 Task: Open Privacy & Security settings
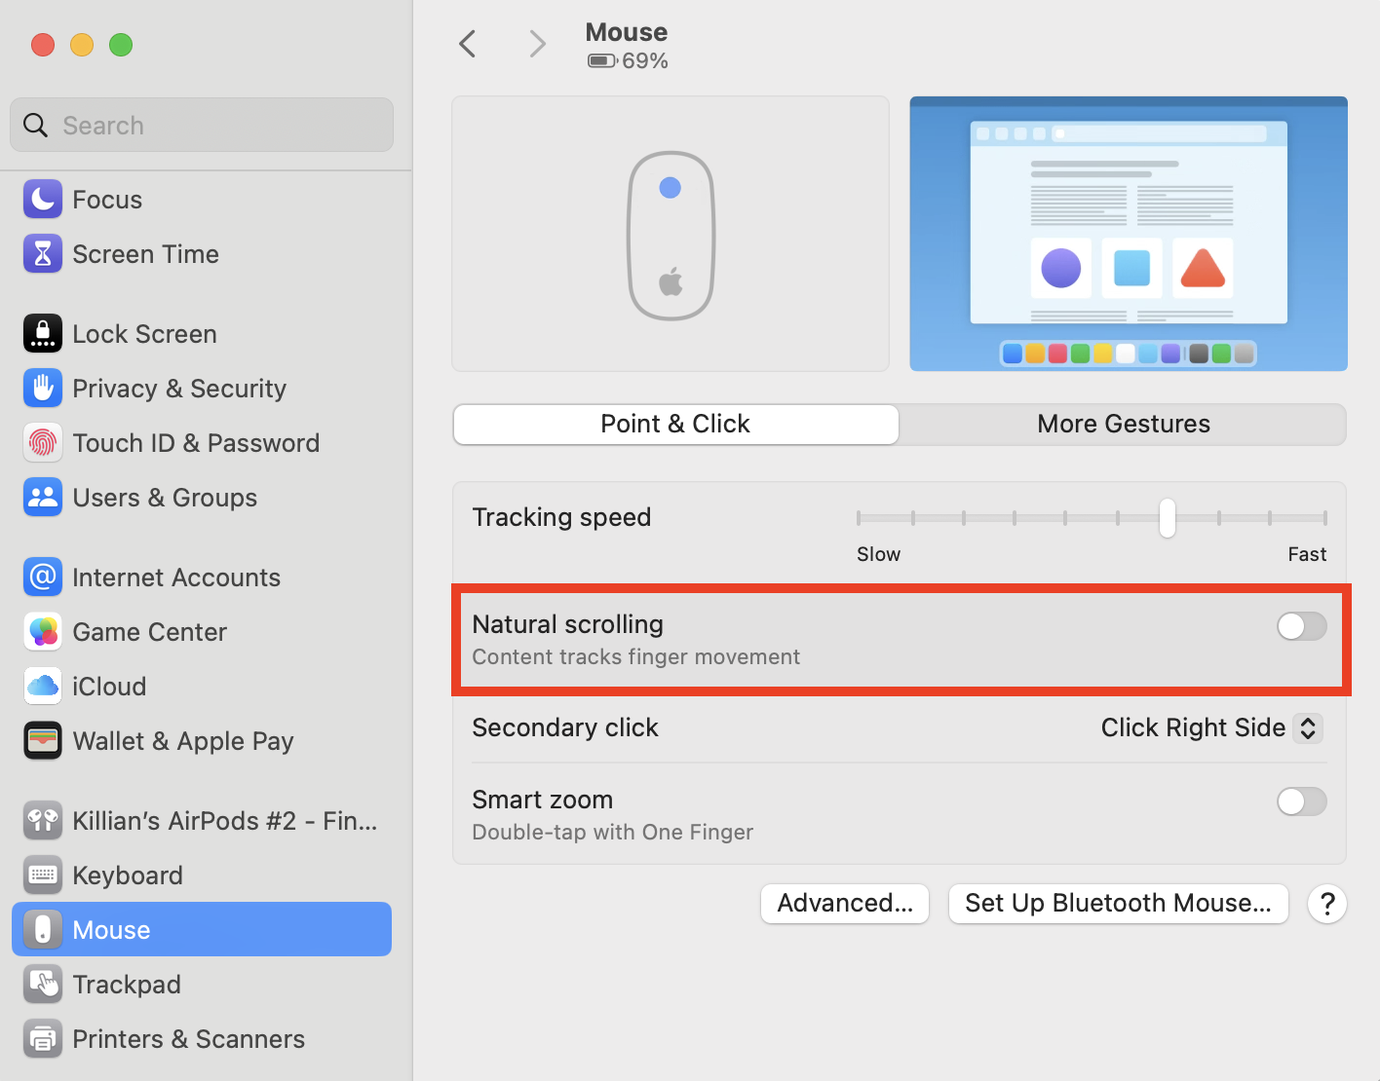coord(42,388)
